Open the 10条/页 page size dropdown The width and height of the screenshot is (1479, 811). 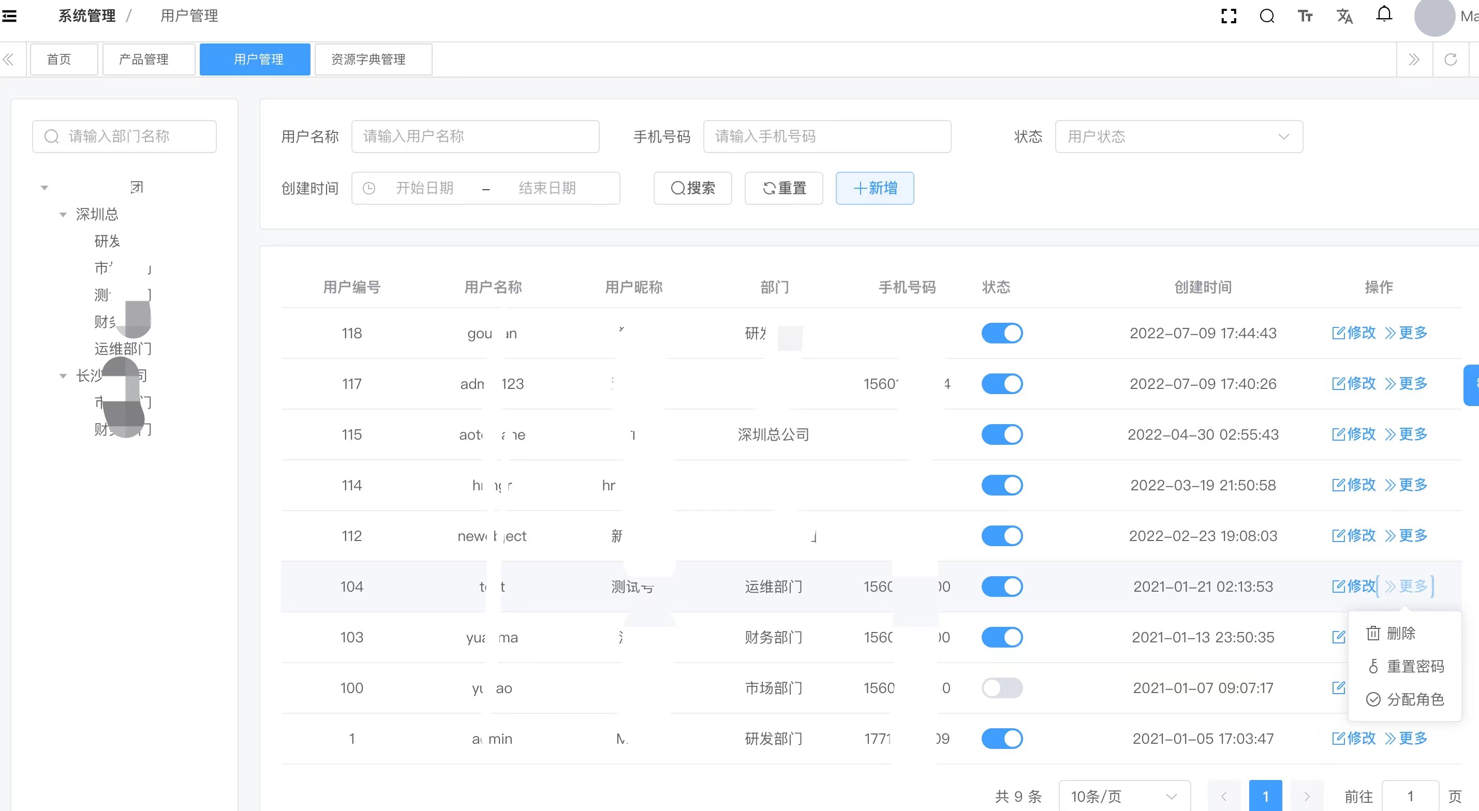1124,796
